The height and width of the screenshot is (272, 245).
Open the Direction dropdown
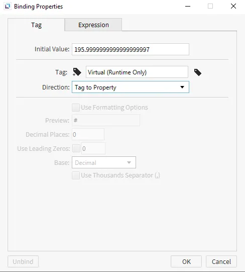pos(131,87)
